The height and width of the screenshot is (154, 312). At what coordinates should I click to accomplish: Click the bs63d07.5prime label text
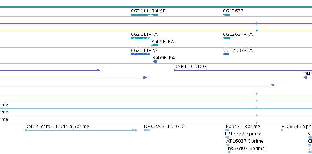(x=246, y=149)
